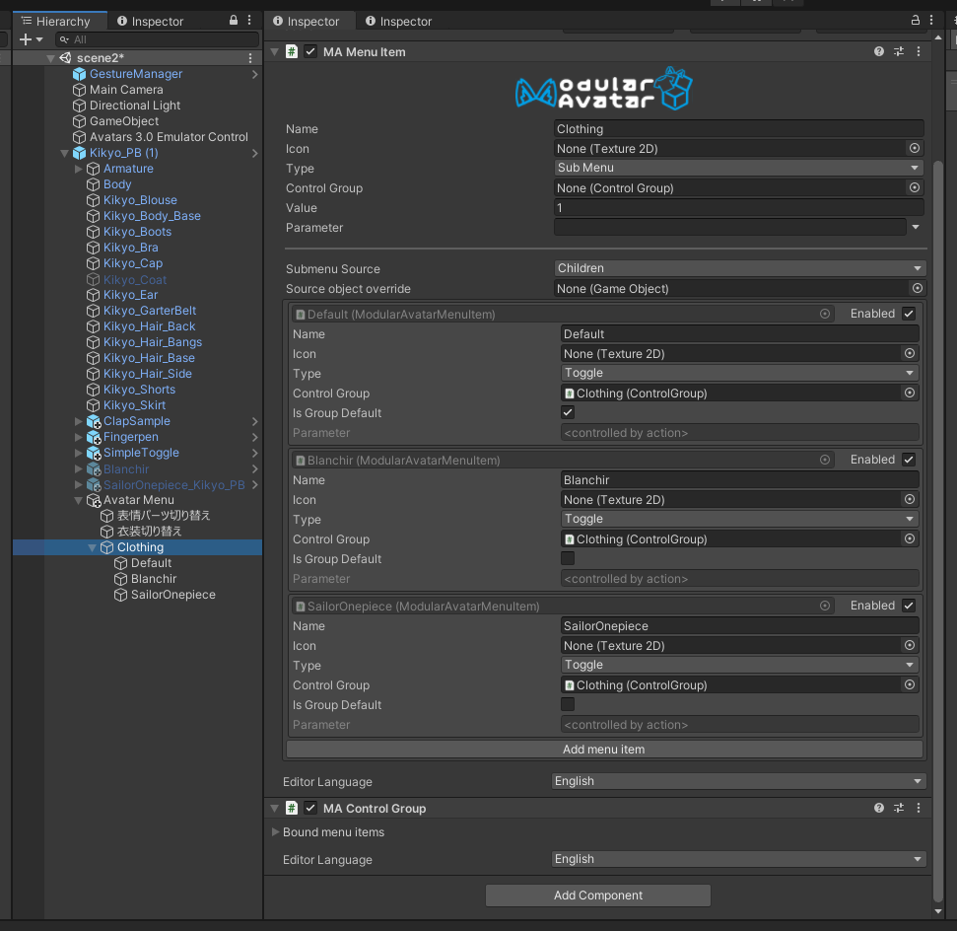Open the right Inspector panel kebab menu
The height and width of the screenshot is (931, 957).
pyautogui.click(x=930, y=20)
